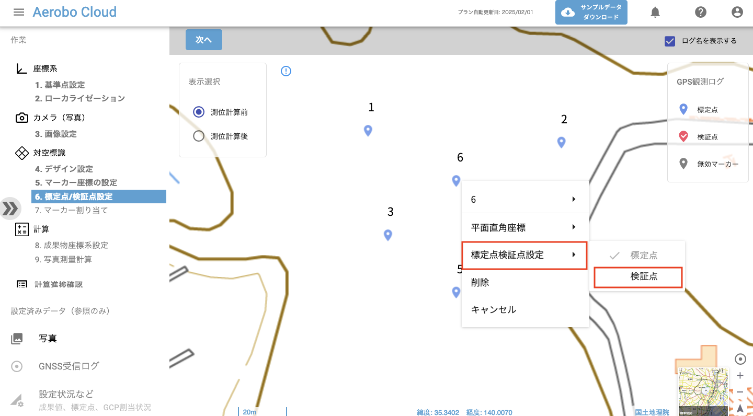Image resolution: width=753 pixels, height=416 pixels.
Task: Open the 標定点検証点設定 menu item
Action: coord(524,255)
